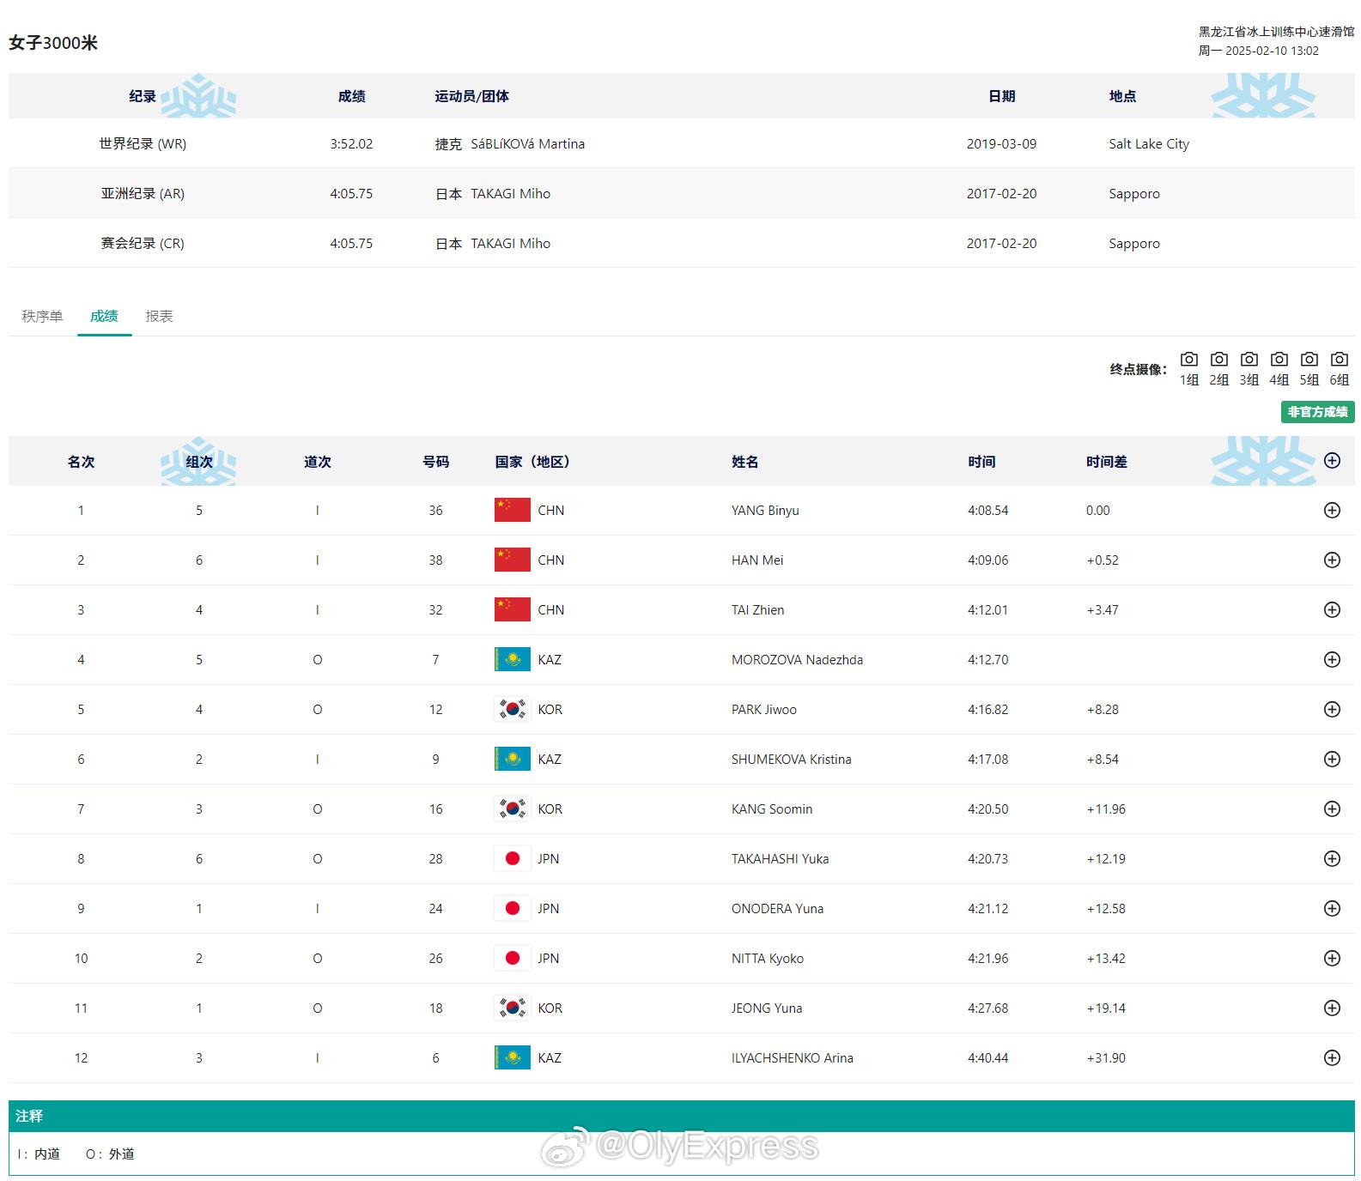Select athlete name YANG Binyu
1361x1181 pixels.
point(765,510)
